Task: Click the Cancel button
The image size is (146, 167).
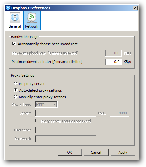Action: 96,152
